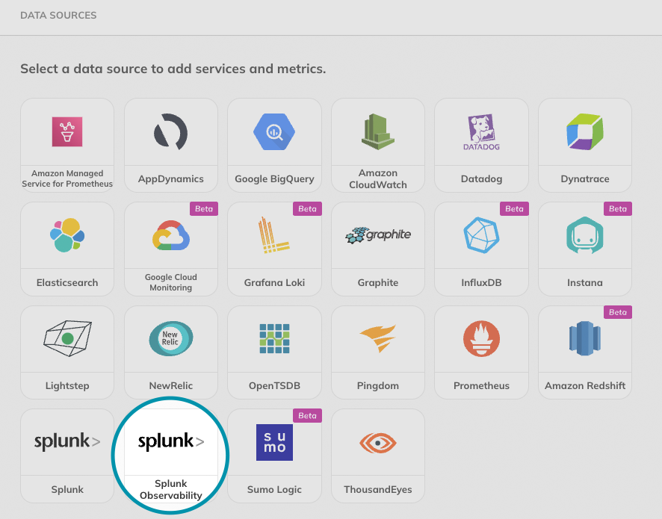Select the Datadog data source icon
662x519 pixels.
tap(481, 131)
